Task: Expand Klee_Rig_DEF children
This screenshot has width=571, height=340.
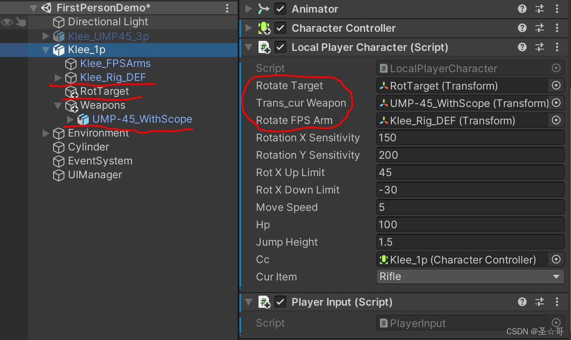Action: pyautogui.click(x=58, y=78)
